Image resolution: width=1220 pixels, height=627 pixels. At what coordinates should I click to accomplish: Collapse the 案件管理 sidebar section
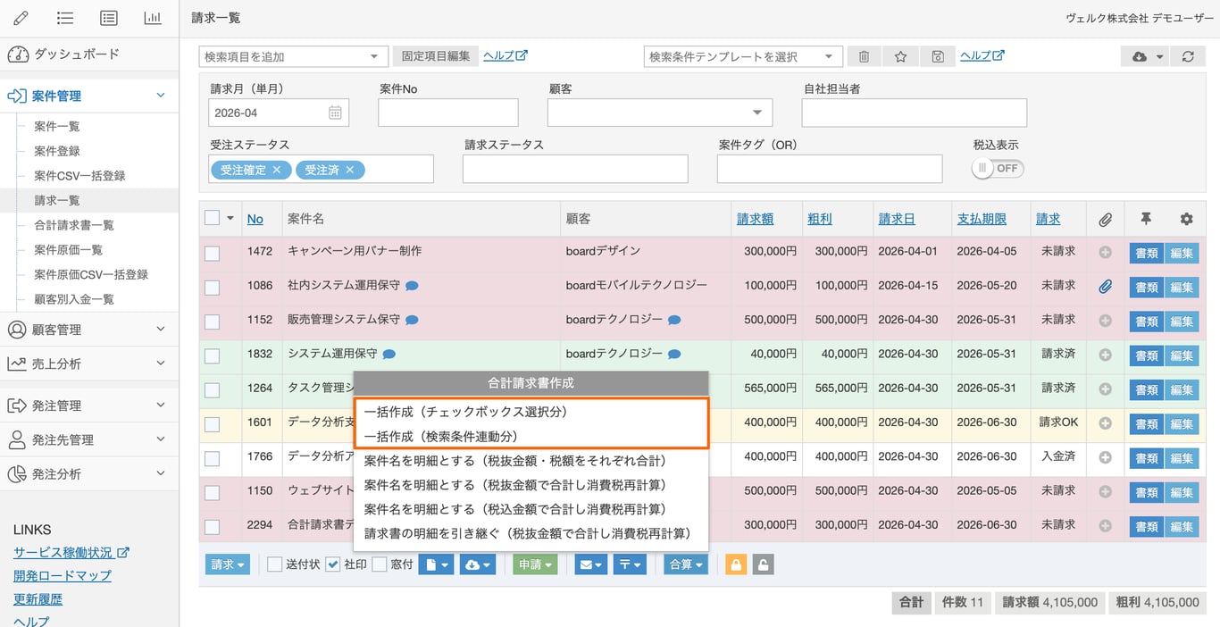click(160, 95)
